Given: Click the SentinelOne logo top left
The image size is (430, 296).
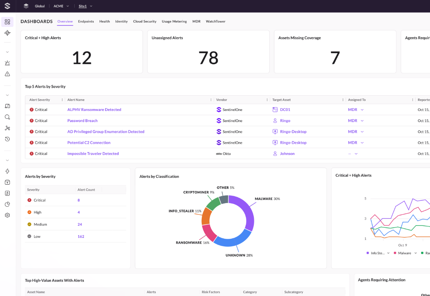Looking at the screenshot, I should tap(7, 6).
